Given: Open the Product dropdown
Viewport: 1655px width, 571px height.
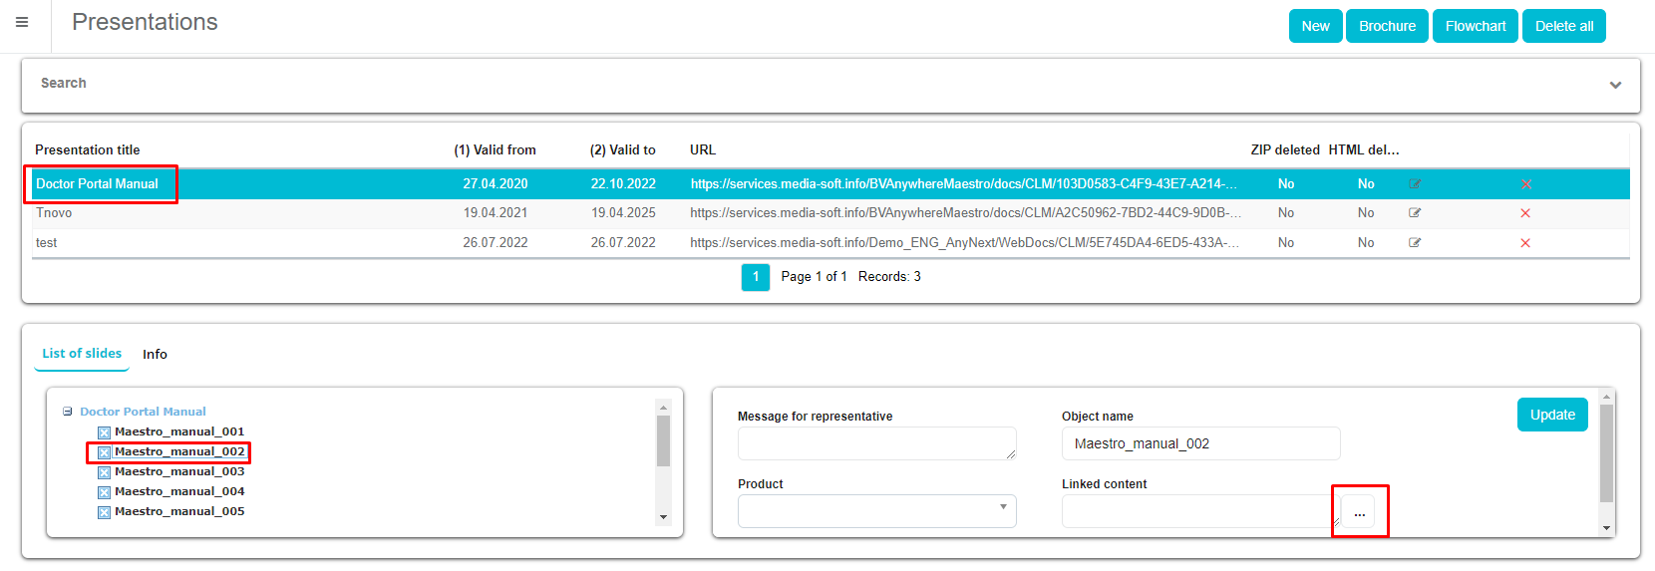Looking at the screenshot, I should pos(876,510).
